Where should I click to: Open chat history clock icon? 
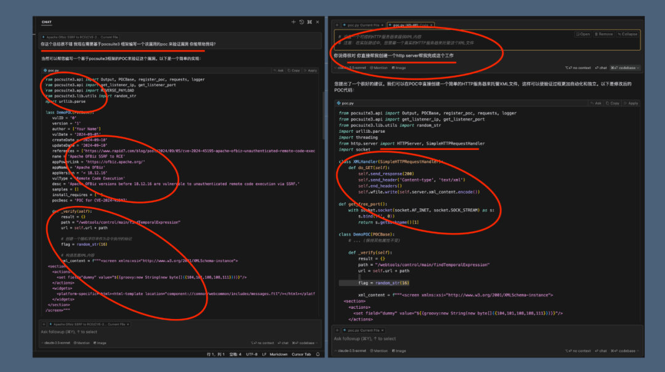pyautogui.click(x=302, y=22)
